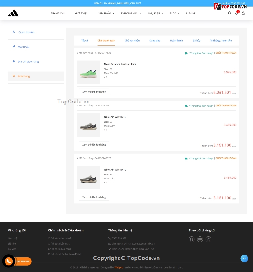Image resolution: width=253 pixels, height=272 pixels.
Task: Switch to Đang giao tab
Action: point(155,41)
